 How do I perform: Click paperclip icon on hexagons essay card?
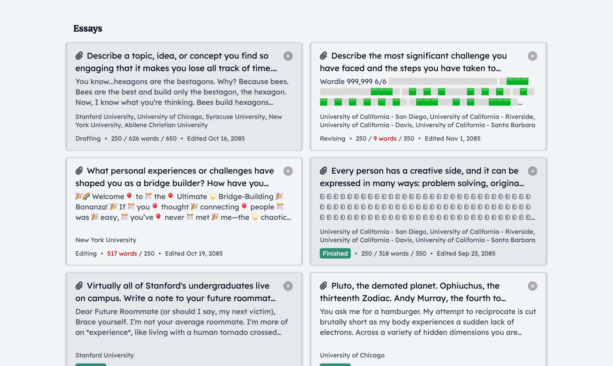[x=79, y=56]
